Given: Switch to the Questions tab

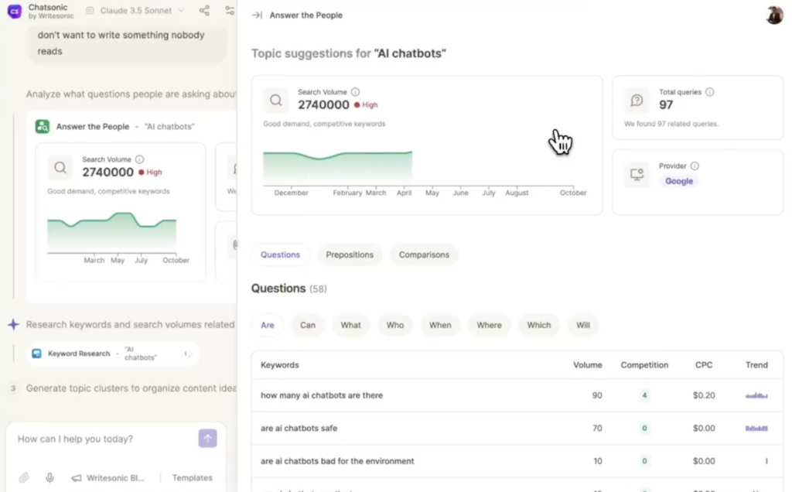Looking at the screenshot, I should 280,255.
